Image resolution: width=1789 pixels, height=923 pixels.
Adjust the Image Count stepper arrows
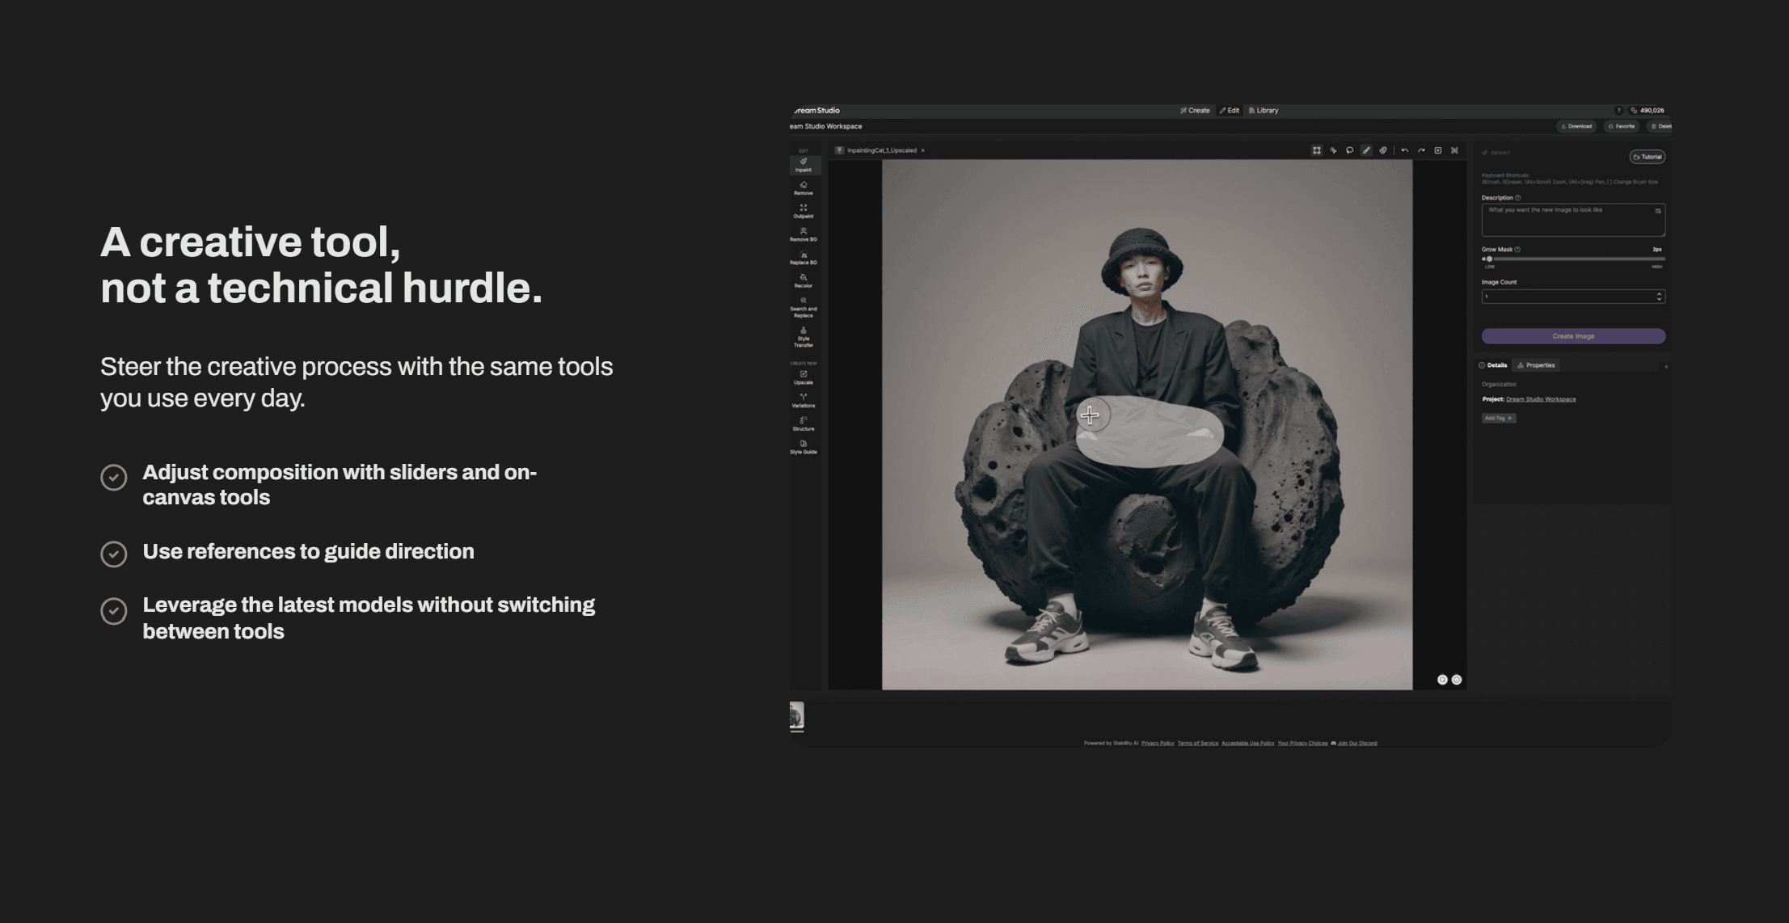pyautogui.click(x=1659, y=297)
